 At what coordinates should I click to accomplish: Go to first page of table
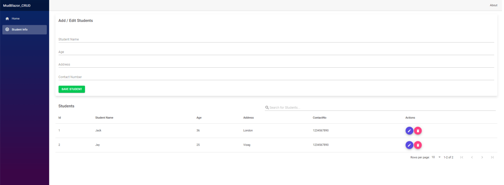462,158
